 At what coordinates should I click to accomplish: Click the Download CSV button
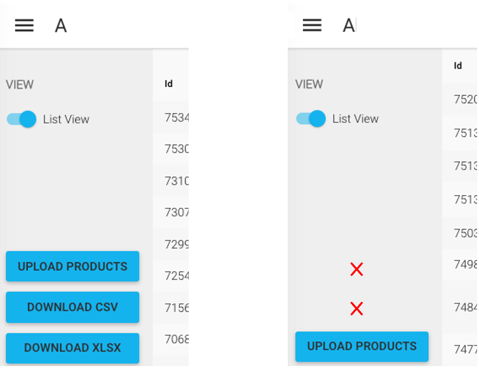coord(72,308)
